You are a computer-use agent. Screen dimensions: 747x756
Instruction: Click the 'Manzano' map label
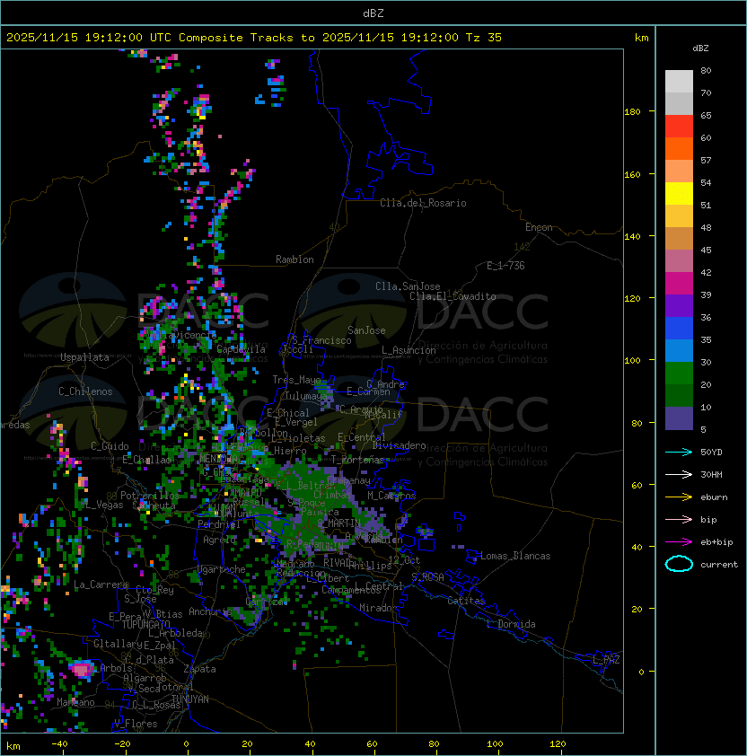[x=75, y=702]
